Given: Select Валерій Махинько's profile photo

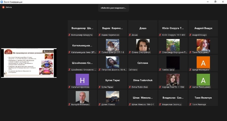Looking at the screenshot, I should pyautogui.click(x=82, y=97).
